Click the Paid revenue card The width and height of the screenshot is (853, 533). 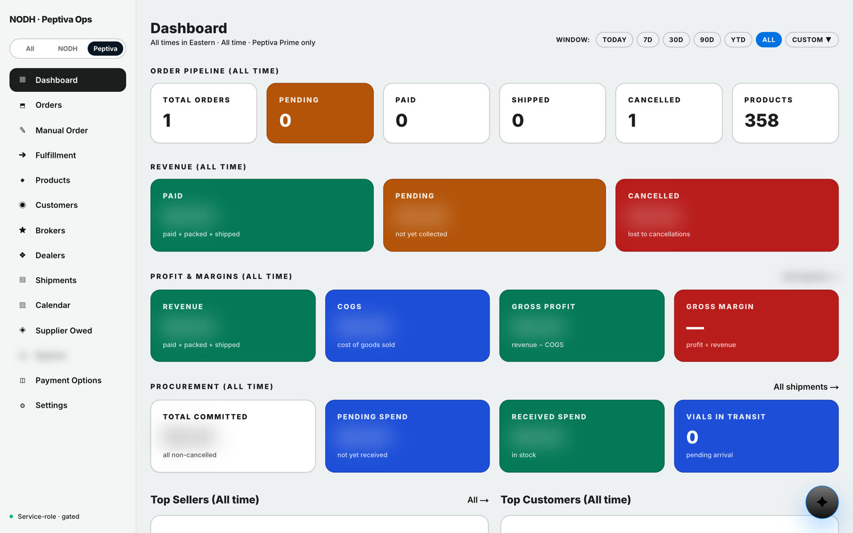coord(262,215)
